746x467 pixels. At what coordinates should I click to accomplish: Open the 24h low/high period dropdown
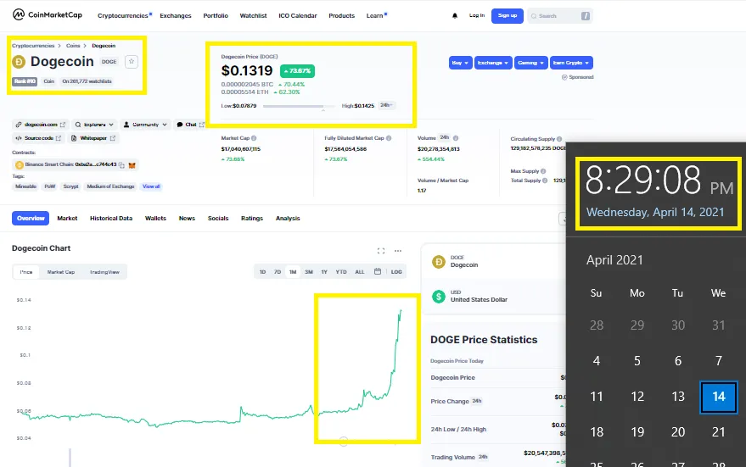point(386,105)
